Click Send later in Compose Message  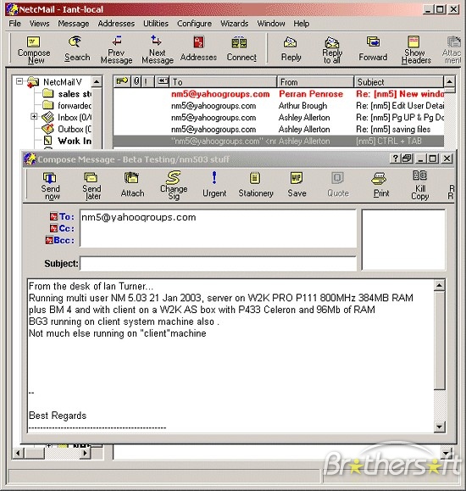point(92,186)
